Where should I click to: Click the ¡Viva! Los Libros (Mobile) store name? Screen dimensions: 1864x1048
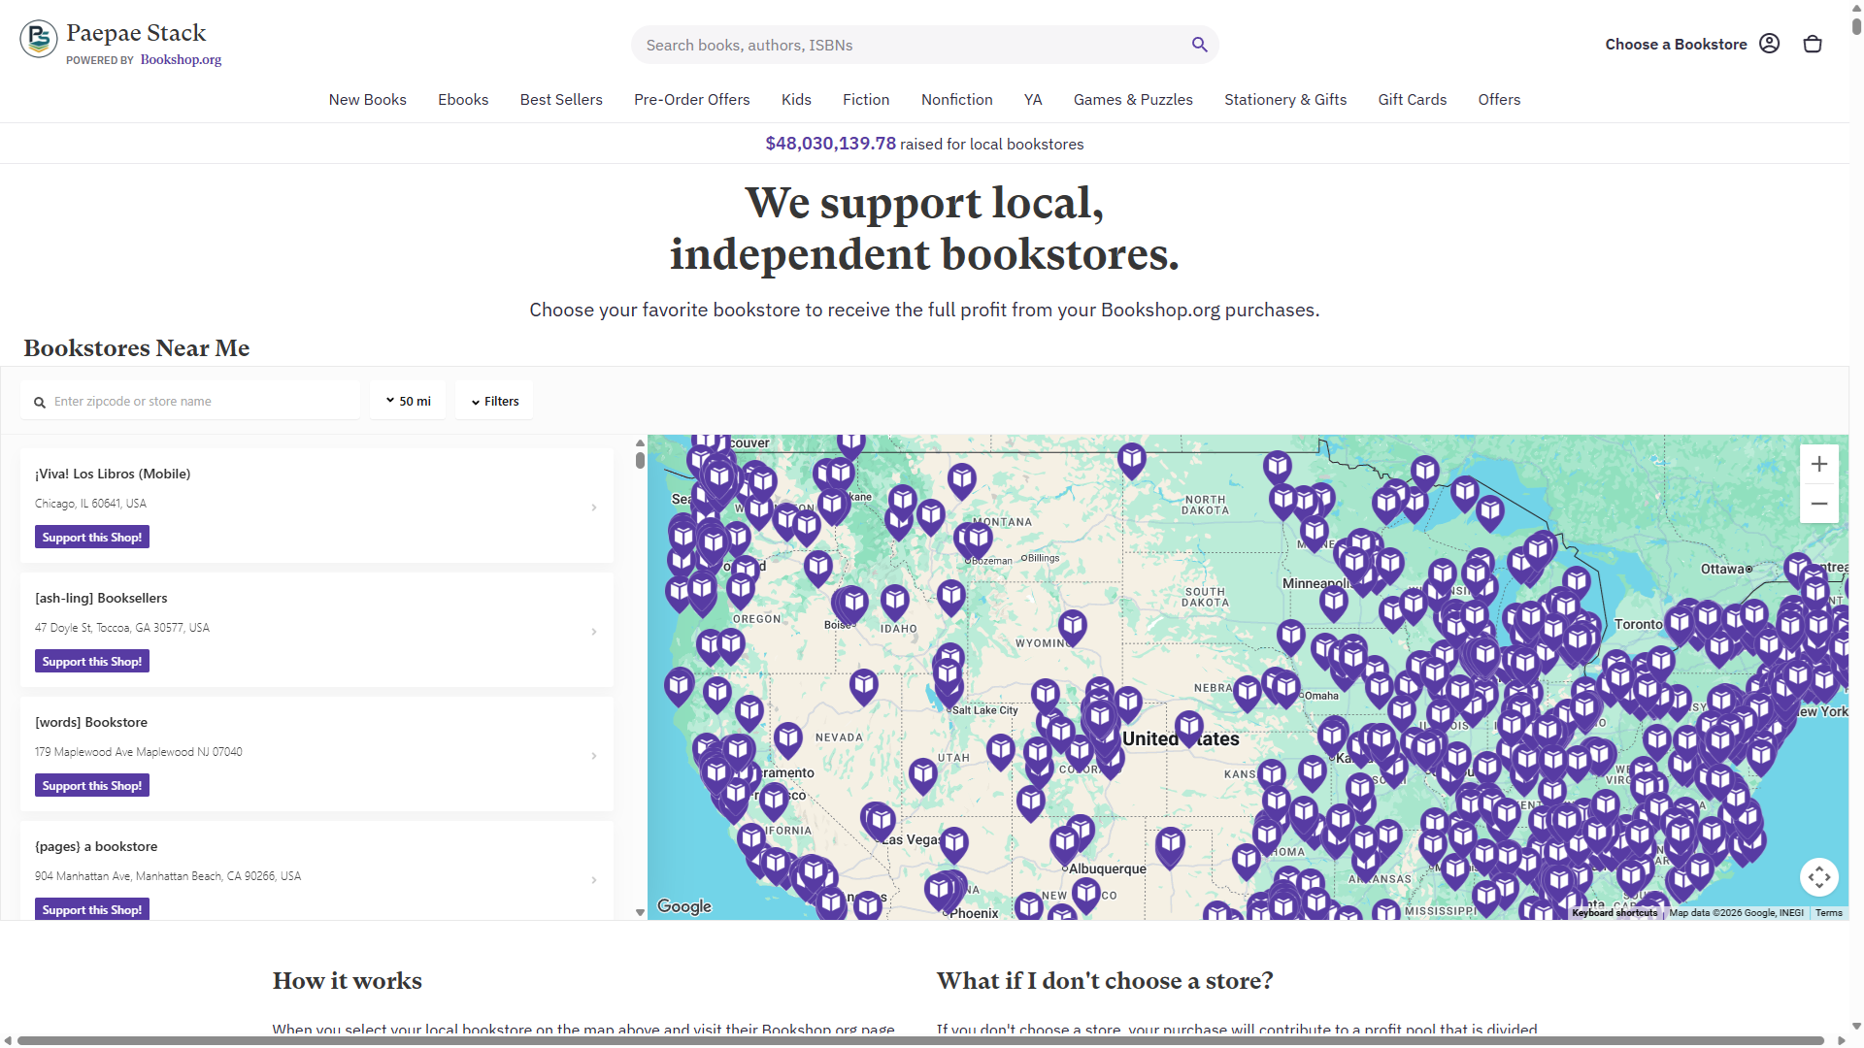113,474
